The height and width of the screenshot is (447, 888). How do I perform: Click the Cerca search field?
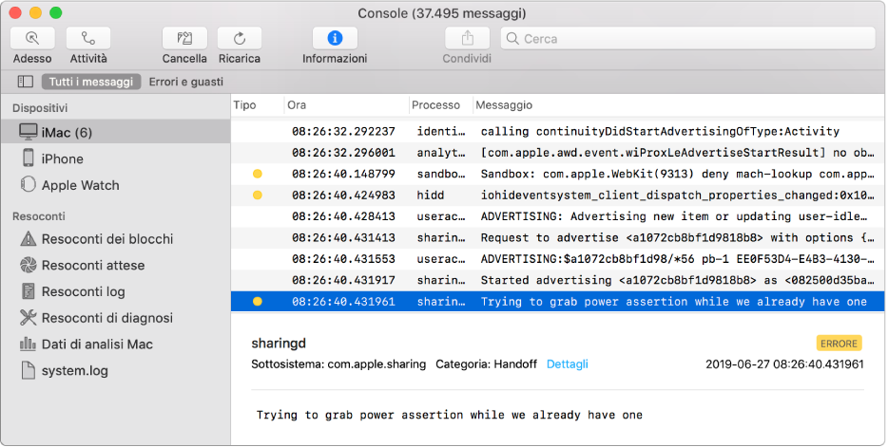687,38
